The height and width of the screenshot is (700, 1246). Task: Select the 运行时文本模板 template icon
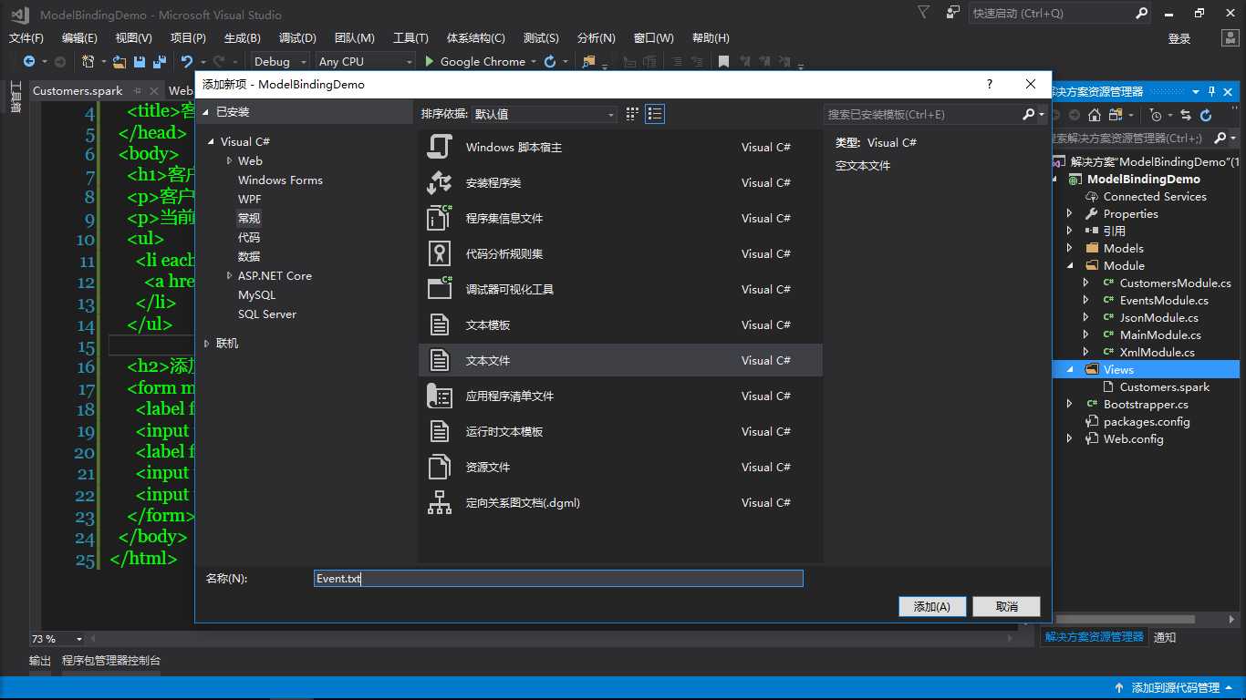(x=440, y=431)
